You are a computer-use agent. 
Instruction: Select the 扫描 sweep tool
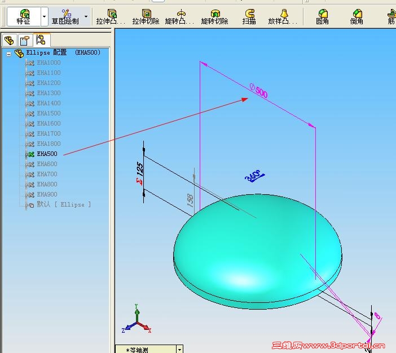point(249,17)
